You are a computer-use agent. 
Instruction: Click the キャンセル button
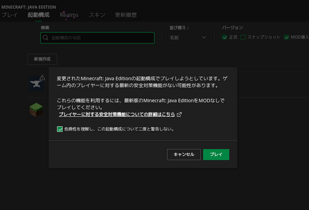pyautogui.click(x=184, y=154)
